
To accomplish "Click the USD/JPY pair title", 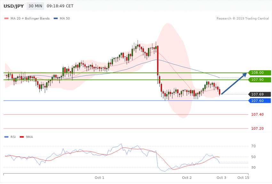I will [x=13, y=6].
